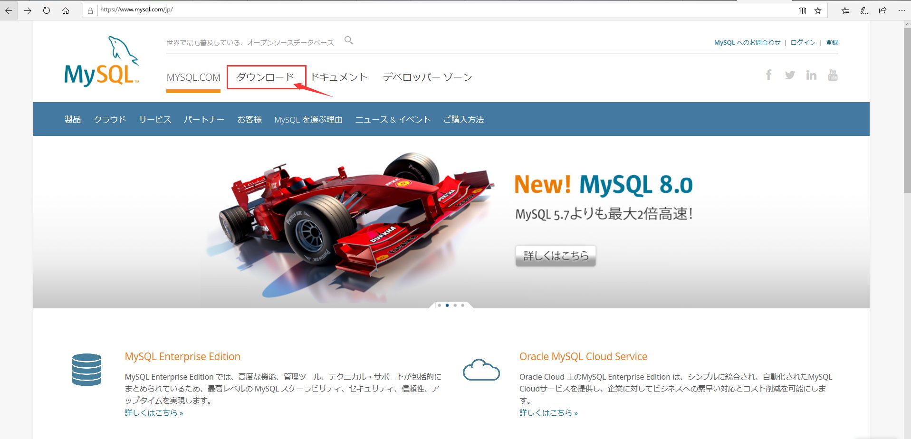Screen dimensions: 911x439
Task: Open the ドキュメント tab
Action: click(x=339, y=77)
